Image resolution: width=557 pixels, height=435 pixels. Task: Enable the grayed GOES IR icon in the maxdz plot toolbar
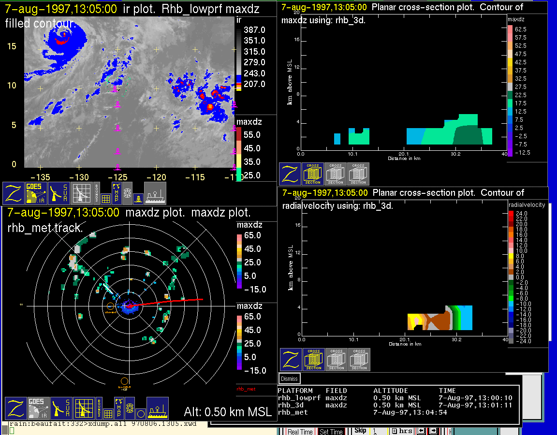point(39,408)
